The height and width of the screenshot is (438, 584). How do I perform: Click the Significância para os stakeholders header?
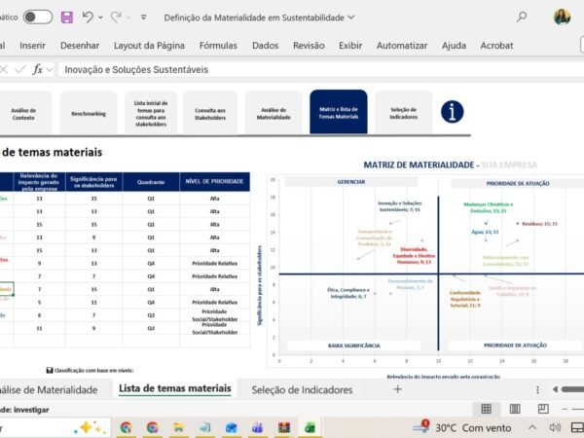point(93,182)
